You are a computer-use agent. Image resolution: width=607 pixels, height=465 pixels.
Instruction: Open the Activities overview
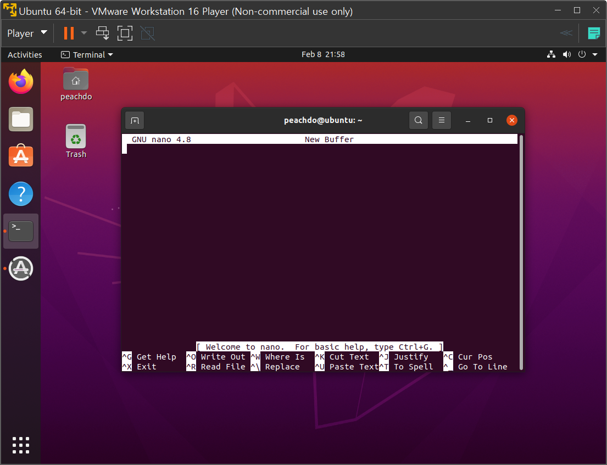point(25,54)
